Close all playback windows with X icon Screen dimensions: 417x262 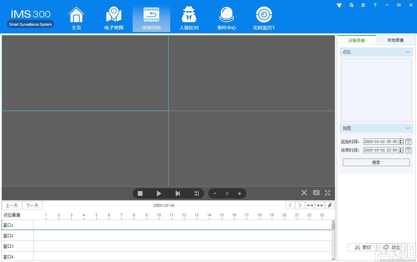click(304, 193)
